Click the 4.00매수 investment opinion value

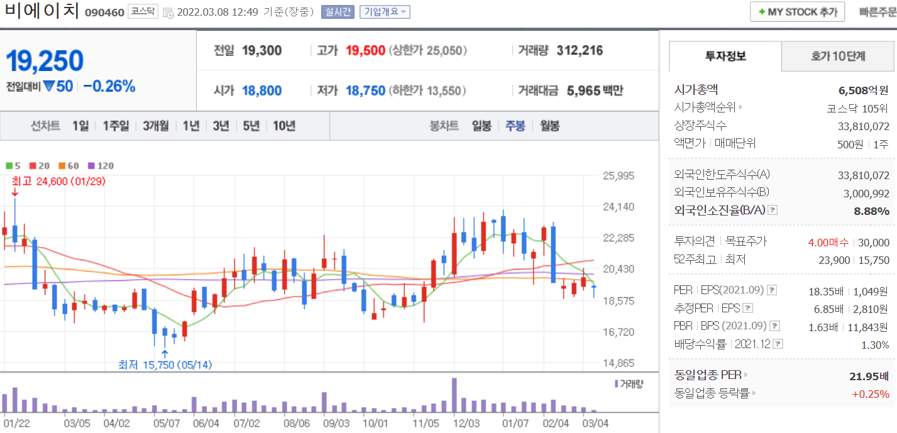pos(828,242)
